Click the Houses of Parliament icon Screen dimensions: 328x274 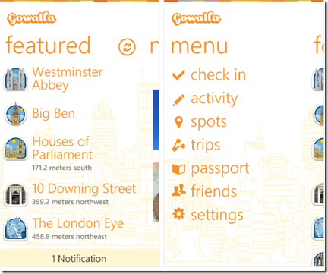point(16,149)
